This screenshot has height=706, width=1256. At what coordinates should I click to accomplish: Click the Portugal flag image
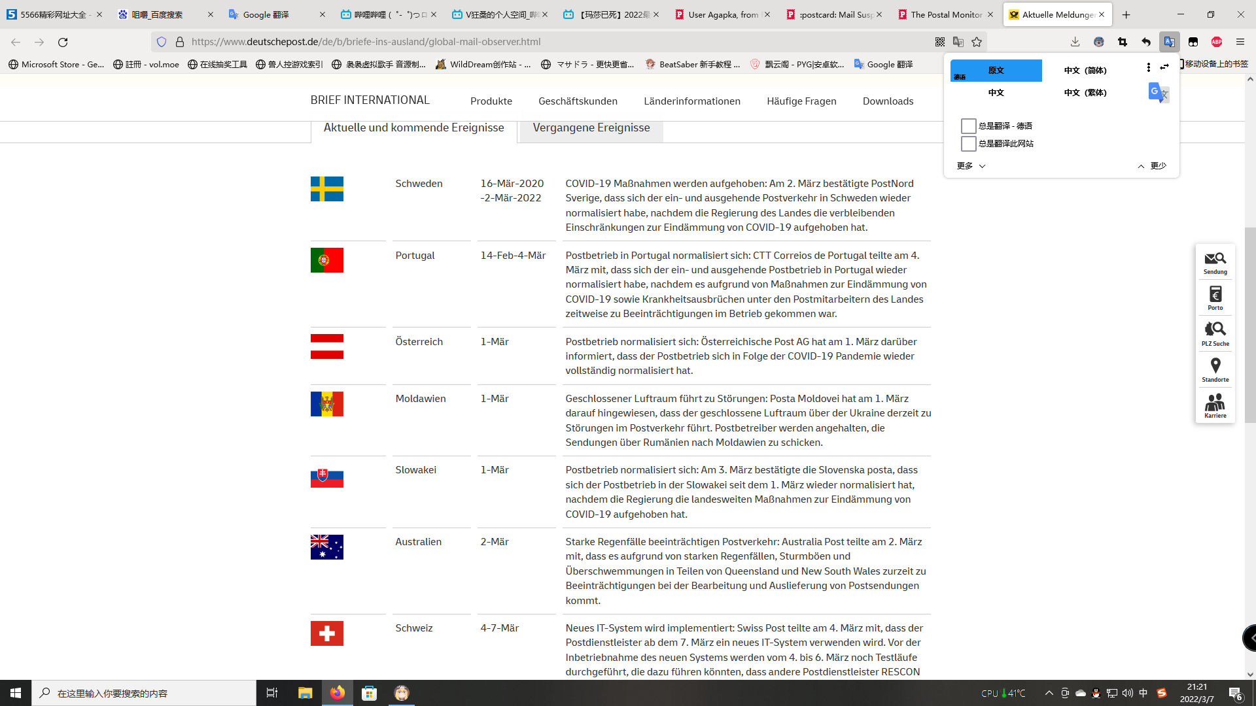(327, 260)
